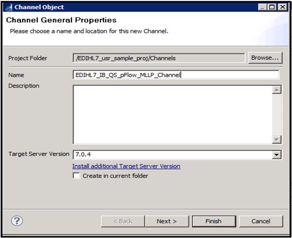Minimize the Channel Object dialog

click(x=262, y=7)
